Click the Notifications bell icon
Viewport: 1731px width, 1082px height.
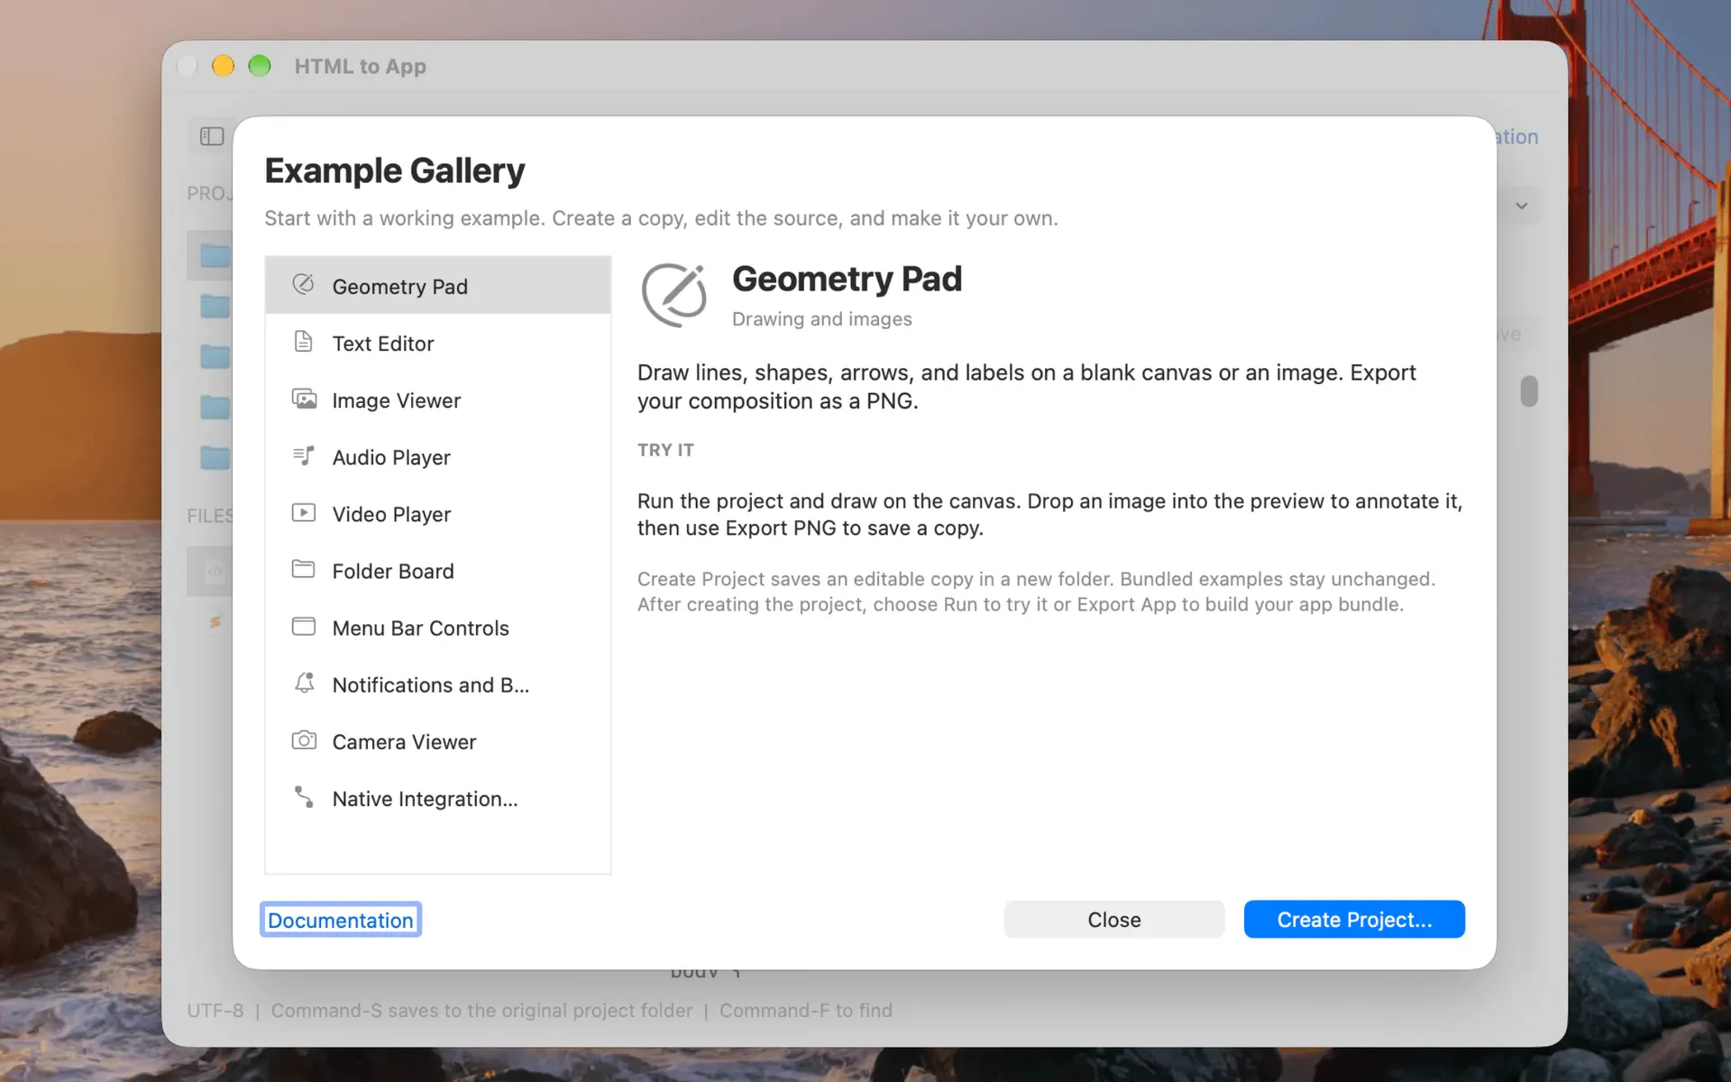point(304,683)
